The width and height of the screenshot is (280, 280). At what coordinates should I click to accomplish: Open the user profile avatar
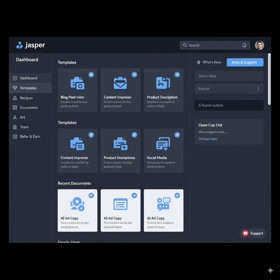tap(259, 45)
